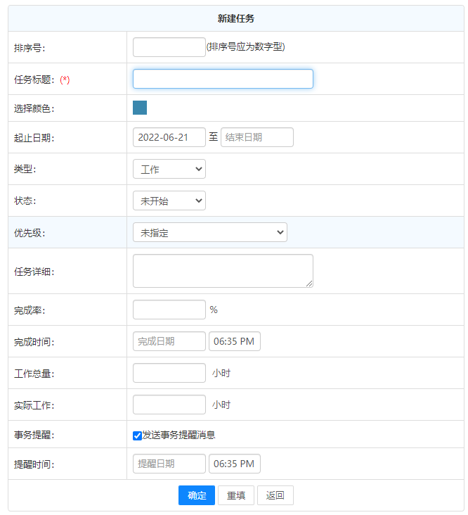Open the 优先级 dropdown showing 未指定
Screen dimensions: 468x515
pos(209,232)
